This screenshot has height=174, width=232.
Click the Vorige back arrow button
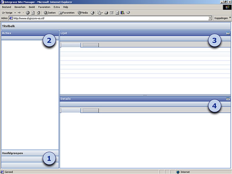(7, 13)
